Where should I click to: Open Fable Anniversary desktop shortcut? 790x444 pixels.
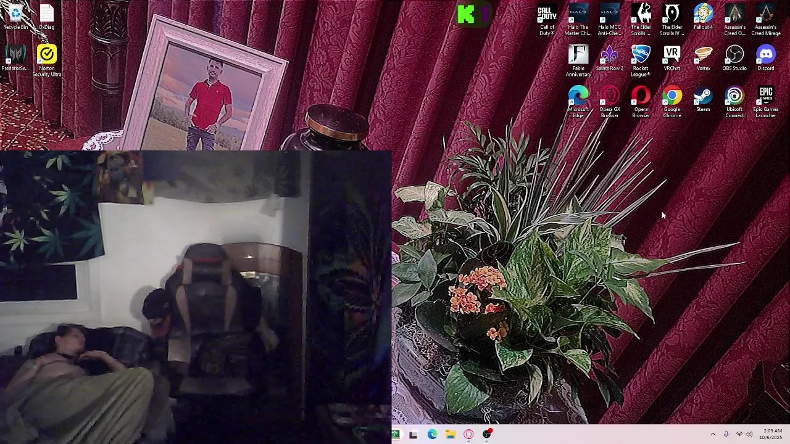(578, 61)
